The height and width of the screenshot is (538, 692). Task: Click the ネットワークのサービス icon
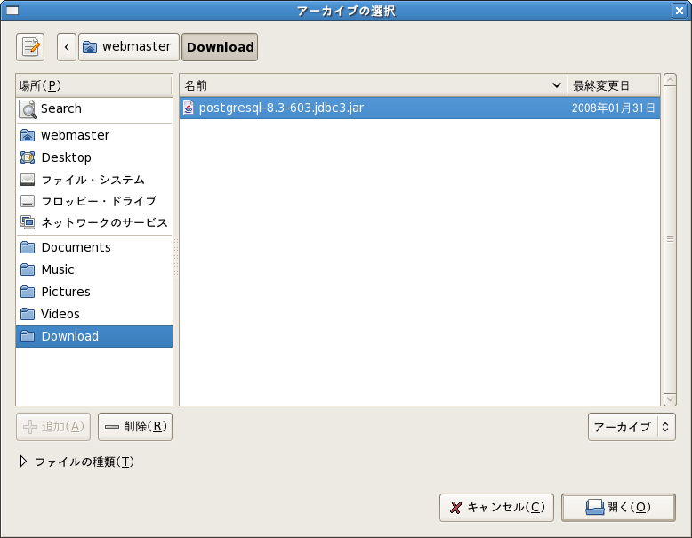pyautogui.click(x=28, y=222)
